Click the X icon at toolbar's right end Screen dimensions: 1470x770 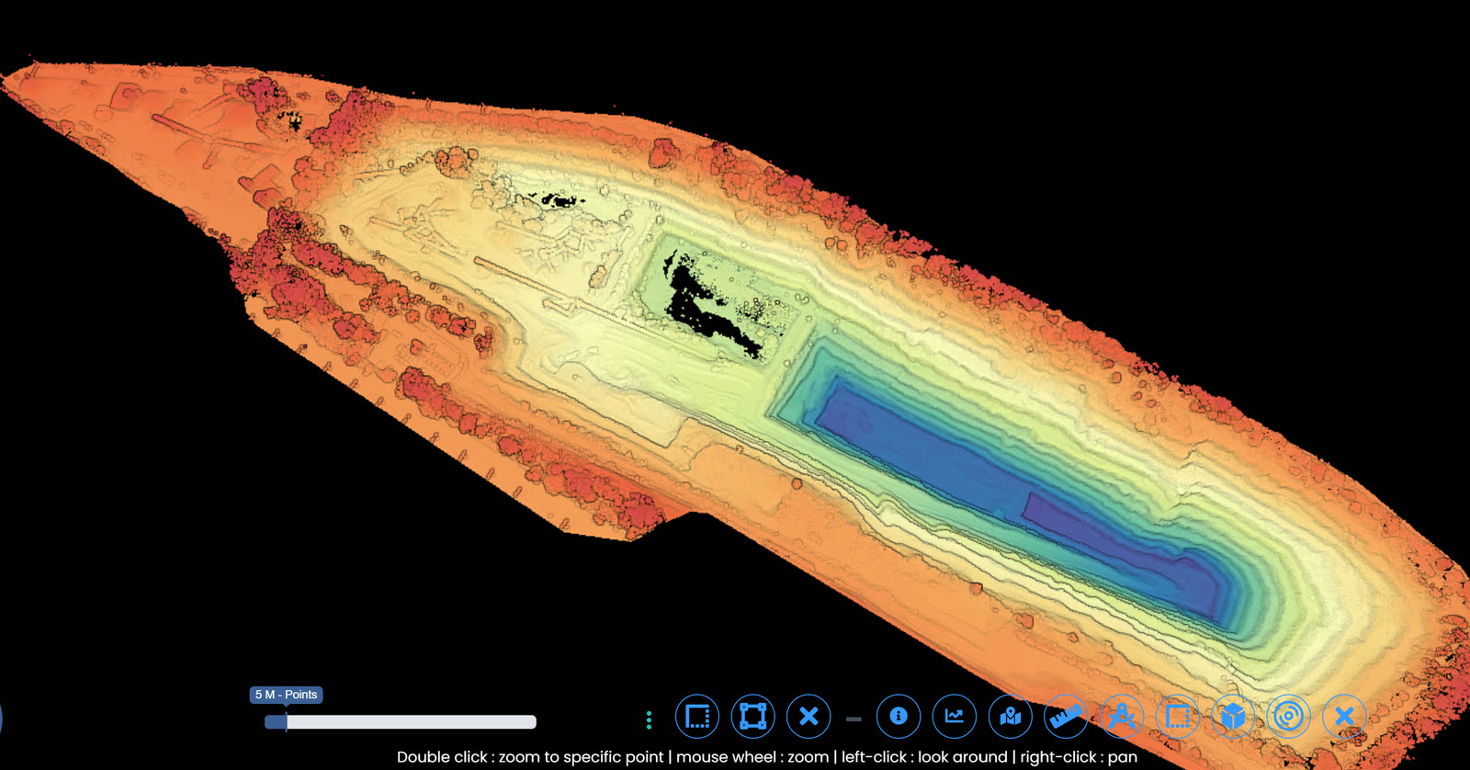pos(1344,717)
